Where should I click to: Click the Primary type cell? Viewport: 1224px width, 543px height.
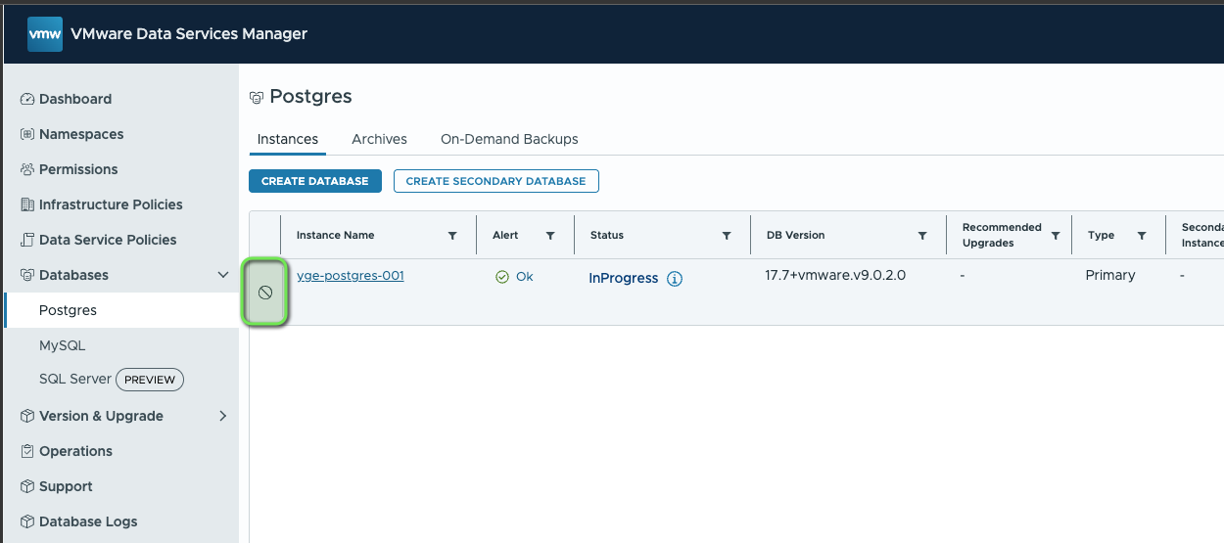[1110, 275]
